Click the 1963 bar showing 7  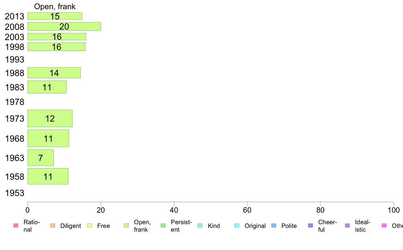pyautogui.click(x=41, y=158)
